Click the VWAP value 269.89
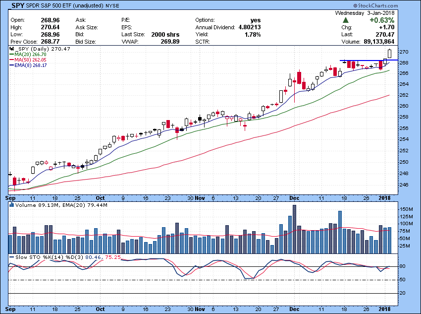This screenshot has height=314, width=421. click(170, 42)
